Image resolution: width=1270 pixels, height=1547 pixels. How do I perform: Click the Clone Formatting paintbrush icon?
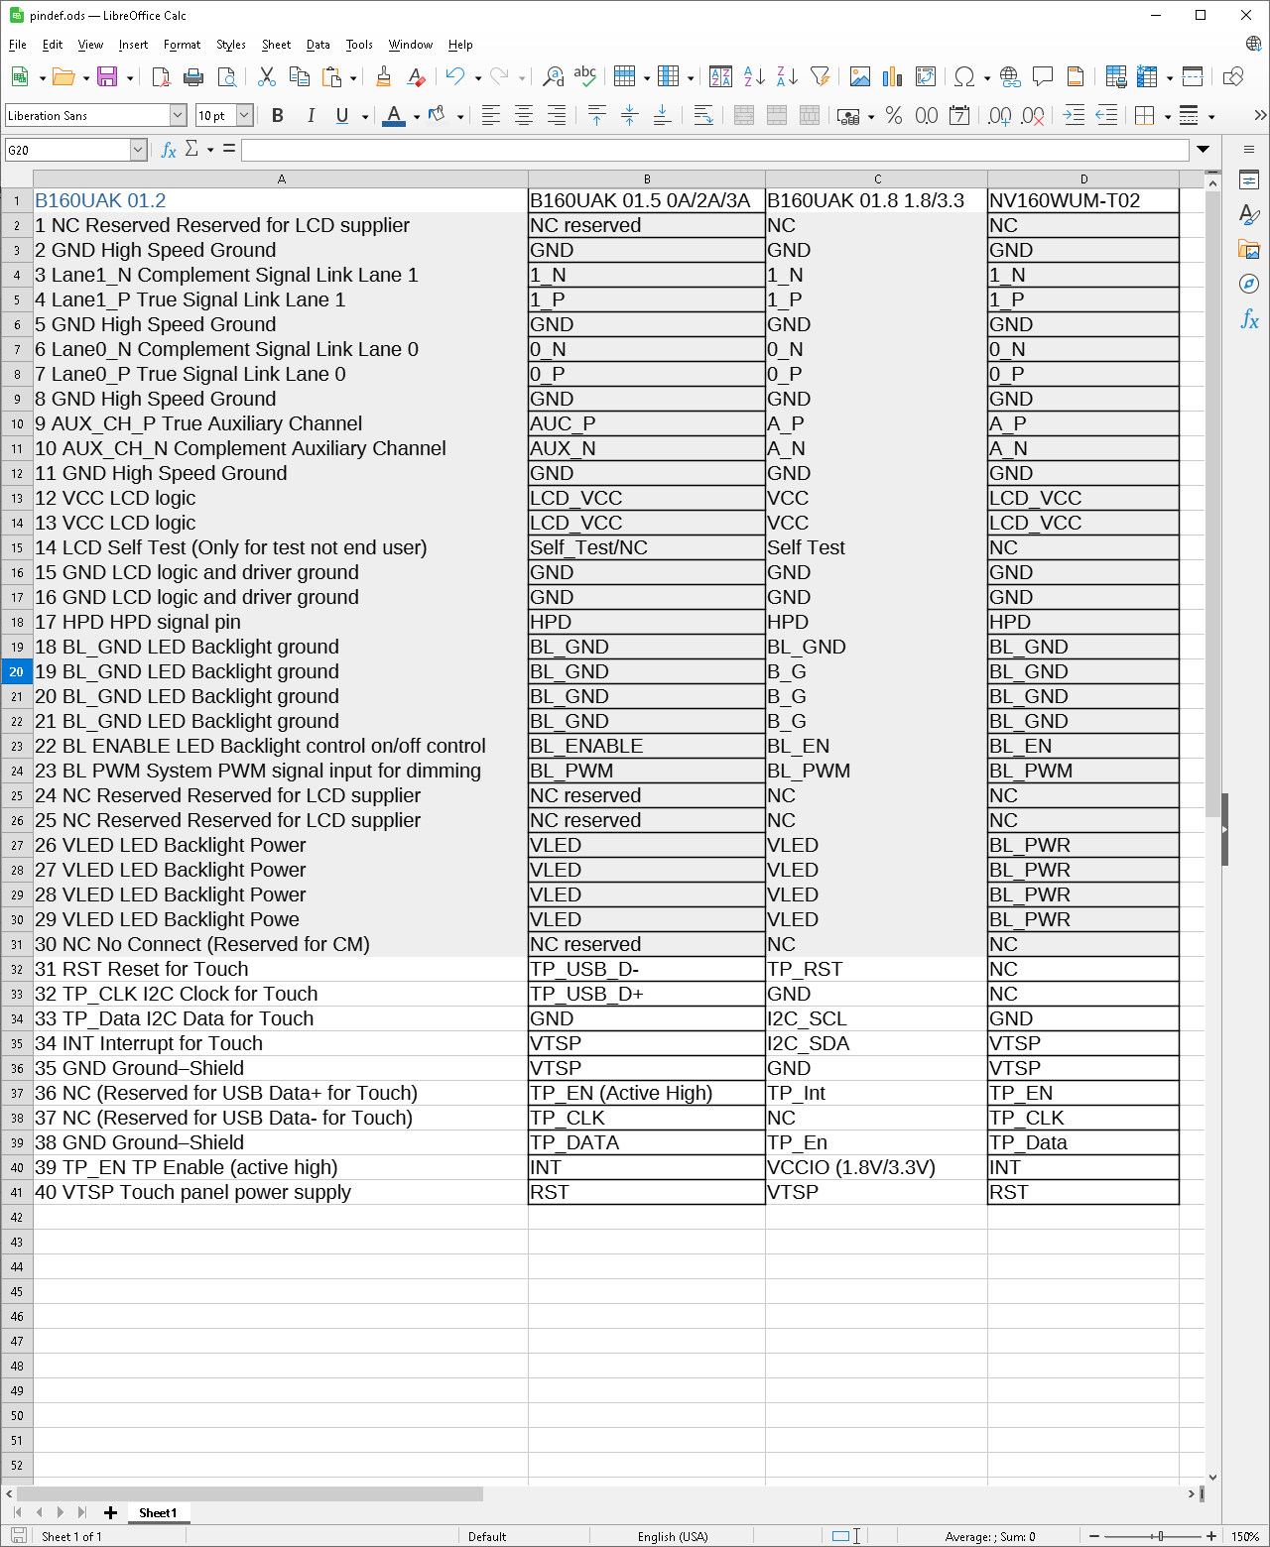(384, 77)
